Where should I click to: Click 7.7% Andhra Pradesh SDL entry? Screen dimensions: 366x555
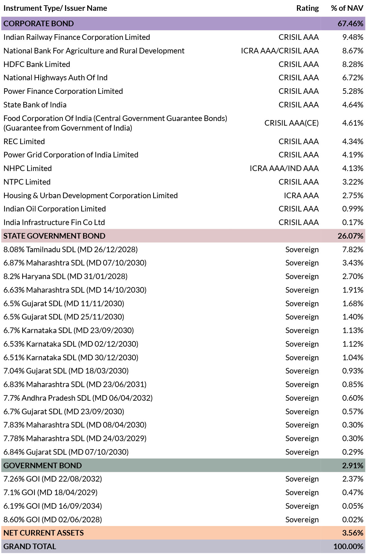78,398
